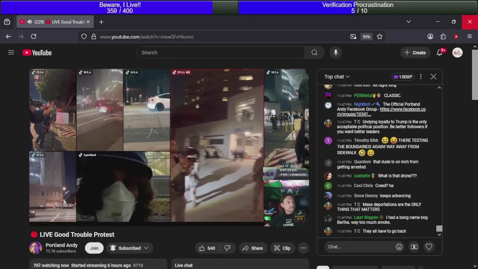Click the shield tracking protection icon
This screenshot has width=478, height=269.
pyautogui.click(x=84, y=37)
